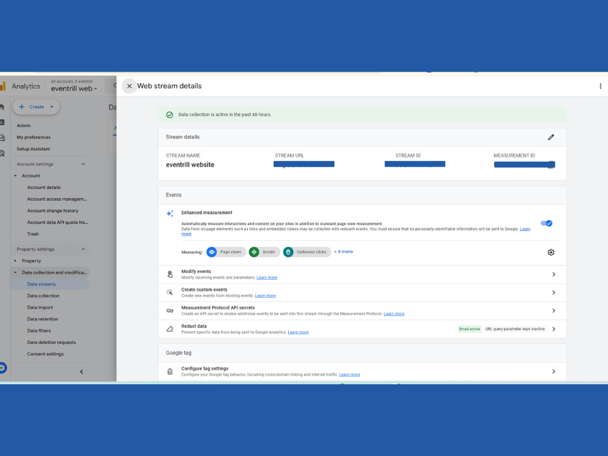Open Measurement Protocol API secrets

pos(362,311)
